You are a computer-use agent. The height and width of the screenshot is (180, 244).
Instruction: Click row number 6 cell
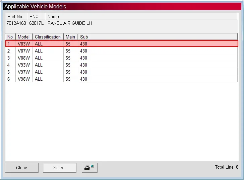10,79
